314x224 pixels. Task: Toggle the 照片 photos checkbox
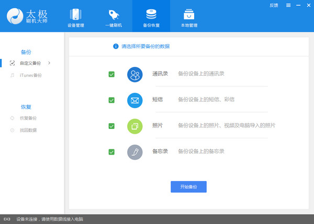pyautogui.click(x=111, y=126)
